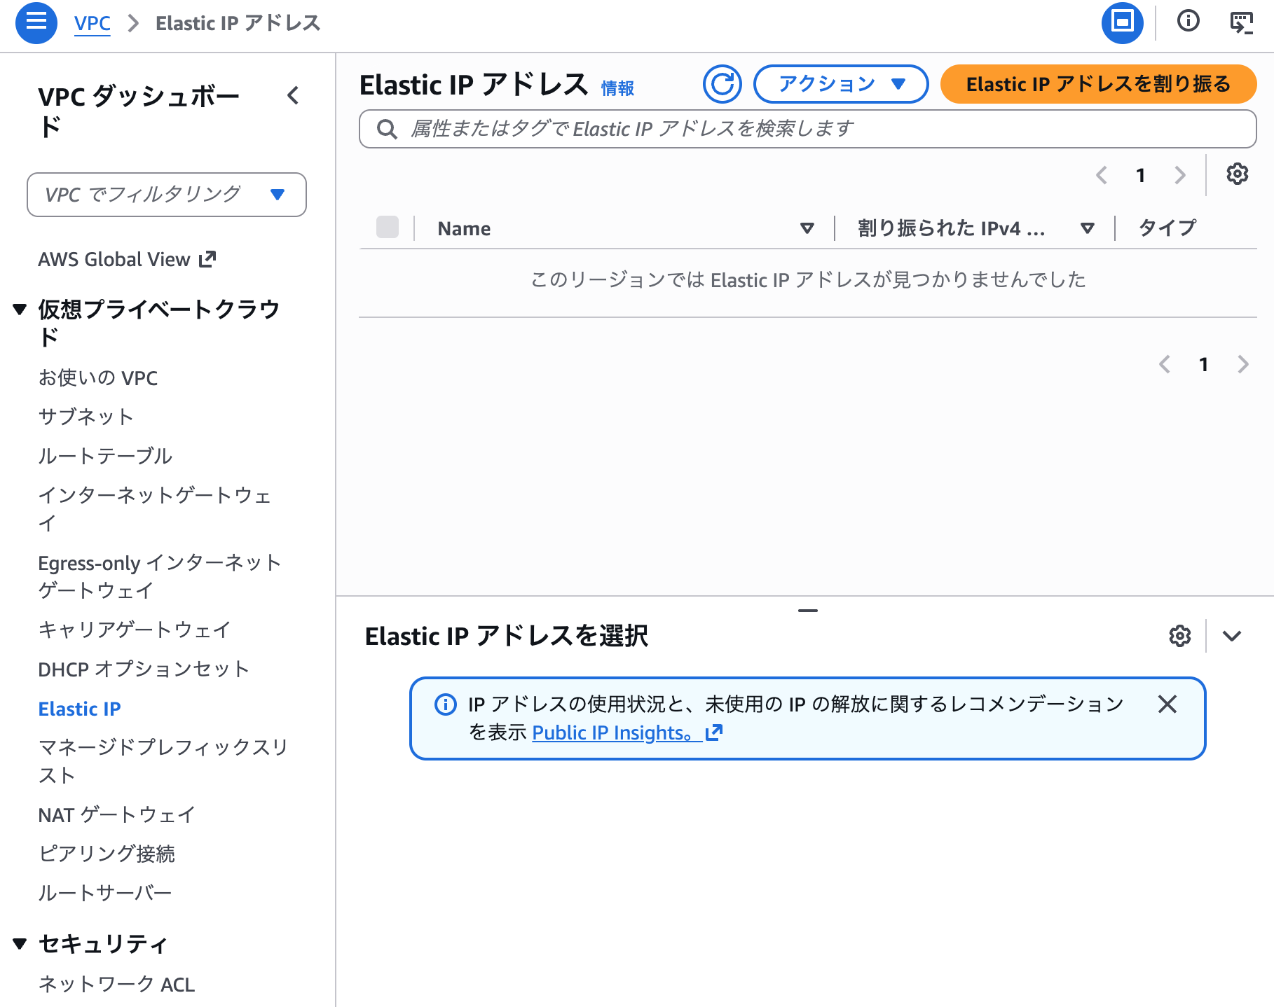The image size is (1274, 1007).
Task: Click the search magnifier icon
Action: (387, 129)
